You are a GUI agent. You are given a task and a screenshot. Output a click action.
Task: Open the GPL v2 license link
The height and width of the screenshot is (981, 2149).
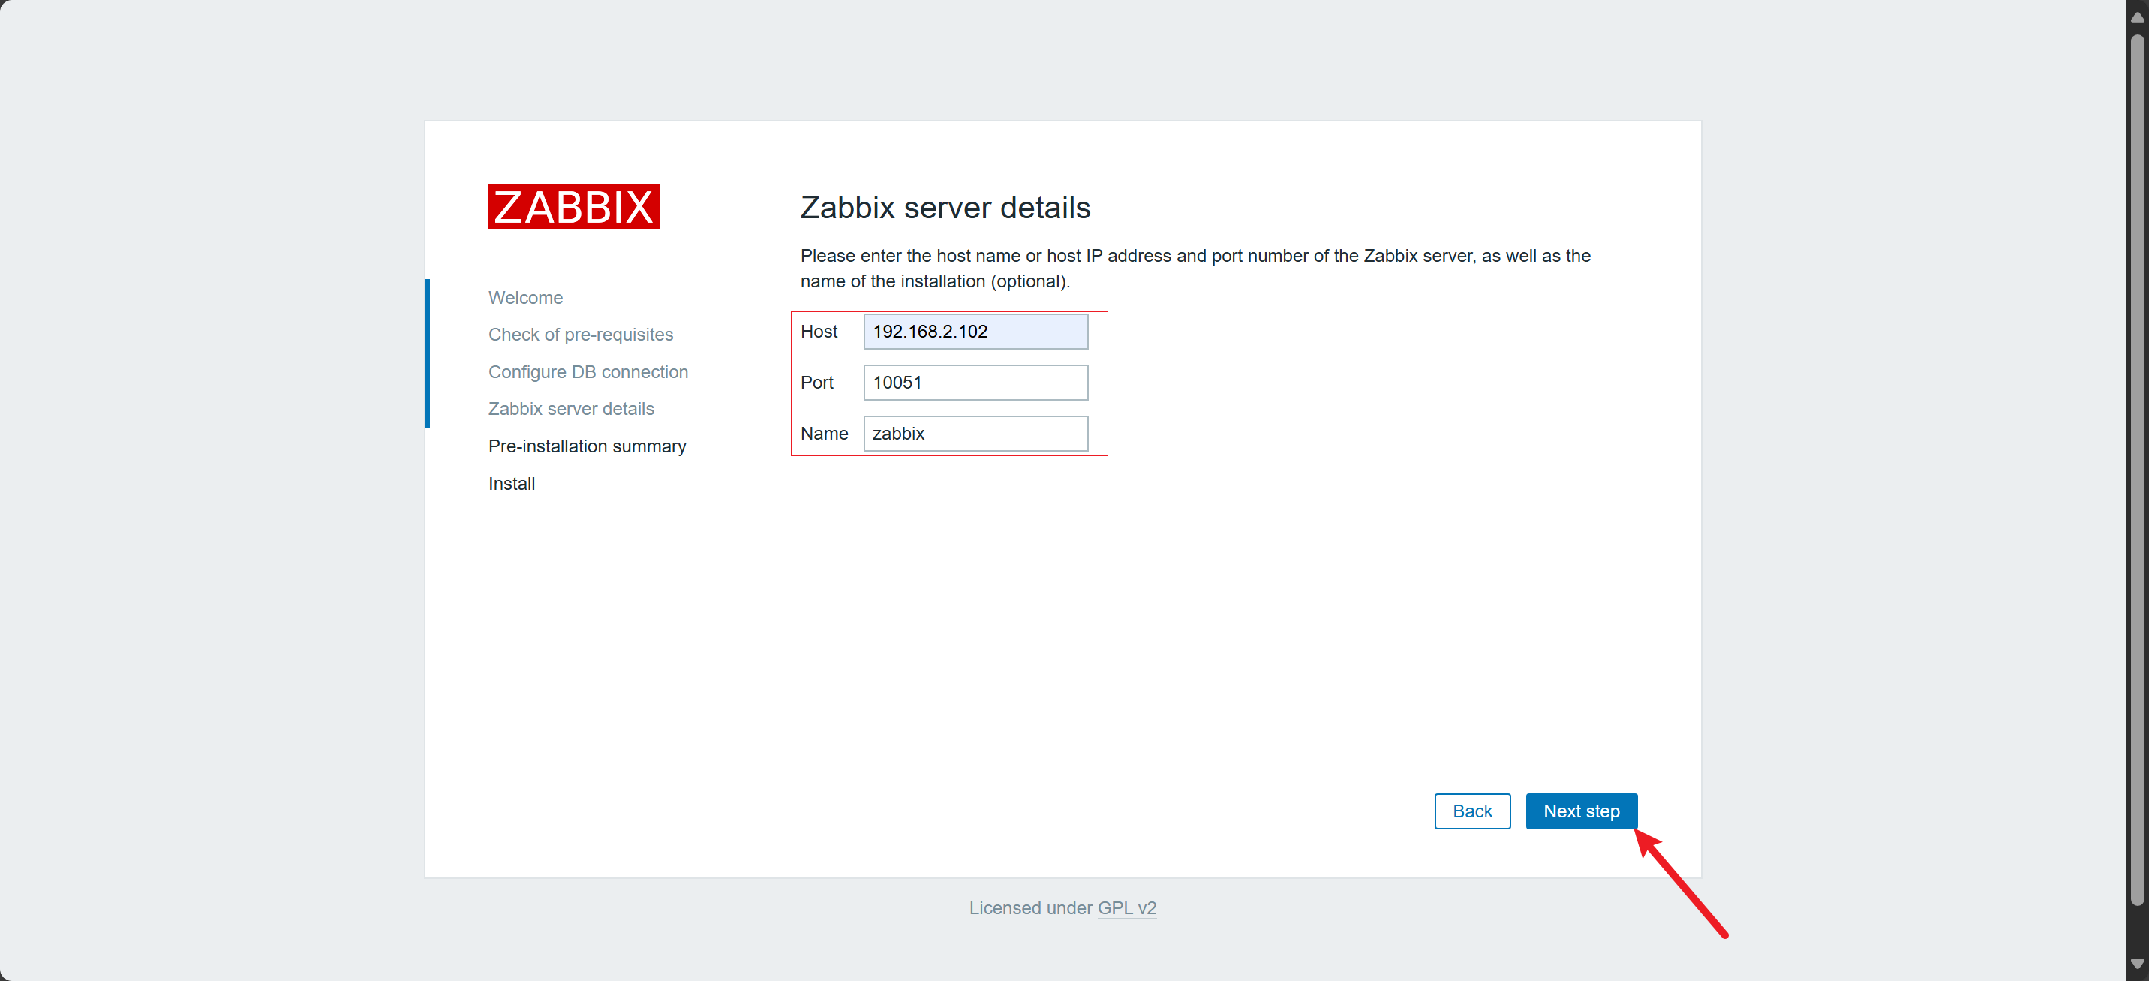(x=1126, y=907)
